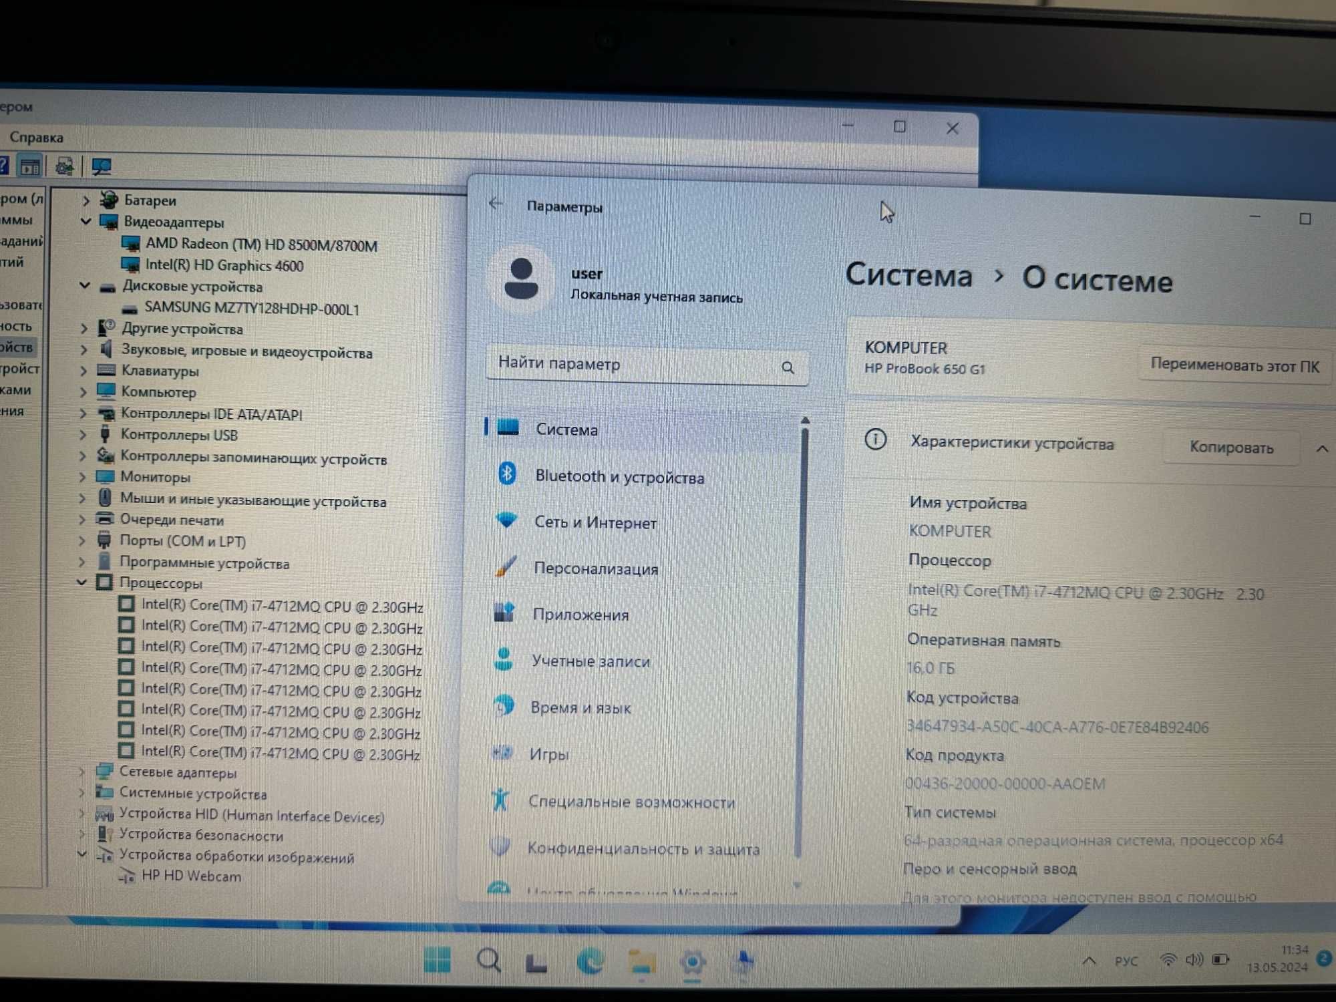Click the back arrow in Параметры window

coord(495,204)
